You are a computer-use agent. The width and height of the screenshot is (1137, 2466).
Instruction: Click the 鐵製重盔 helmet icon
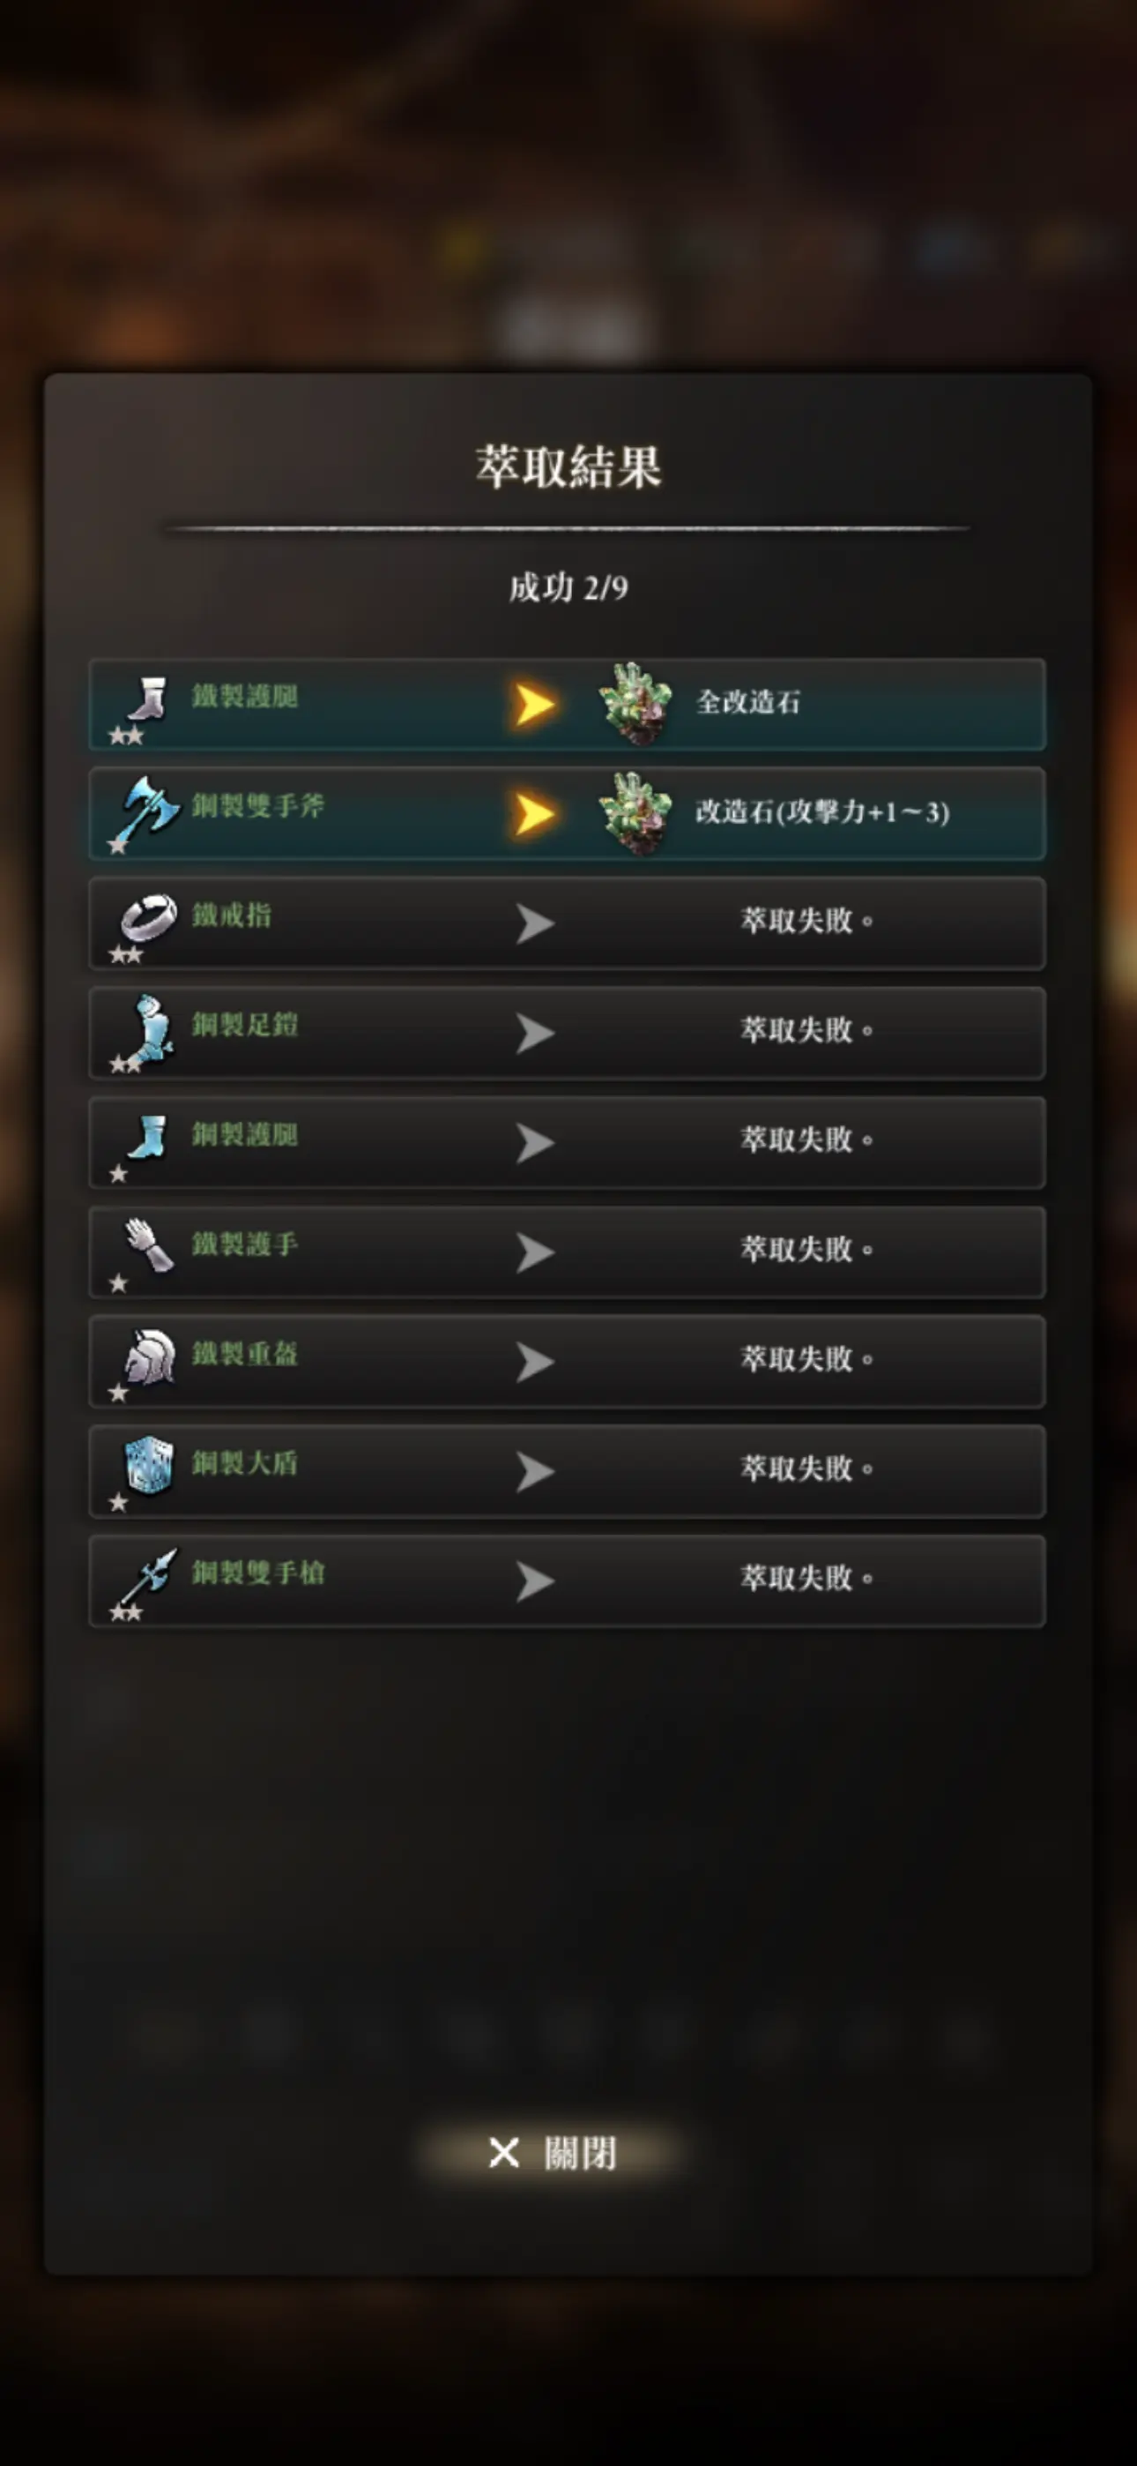click(x=150, y=1356)
